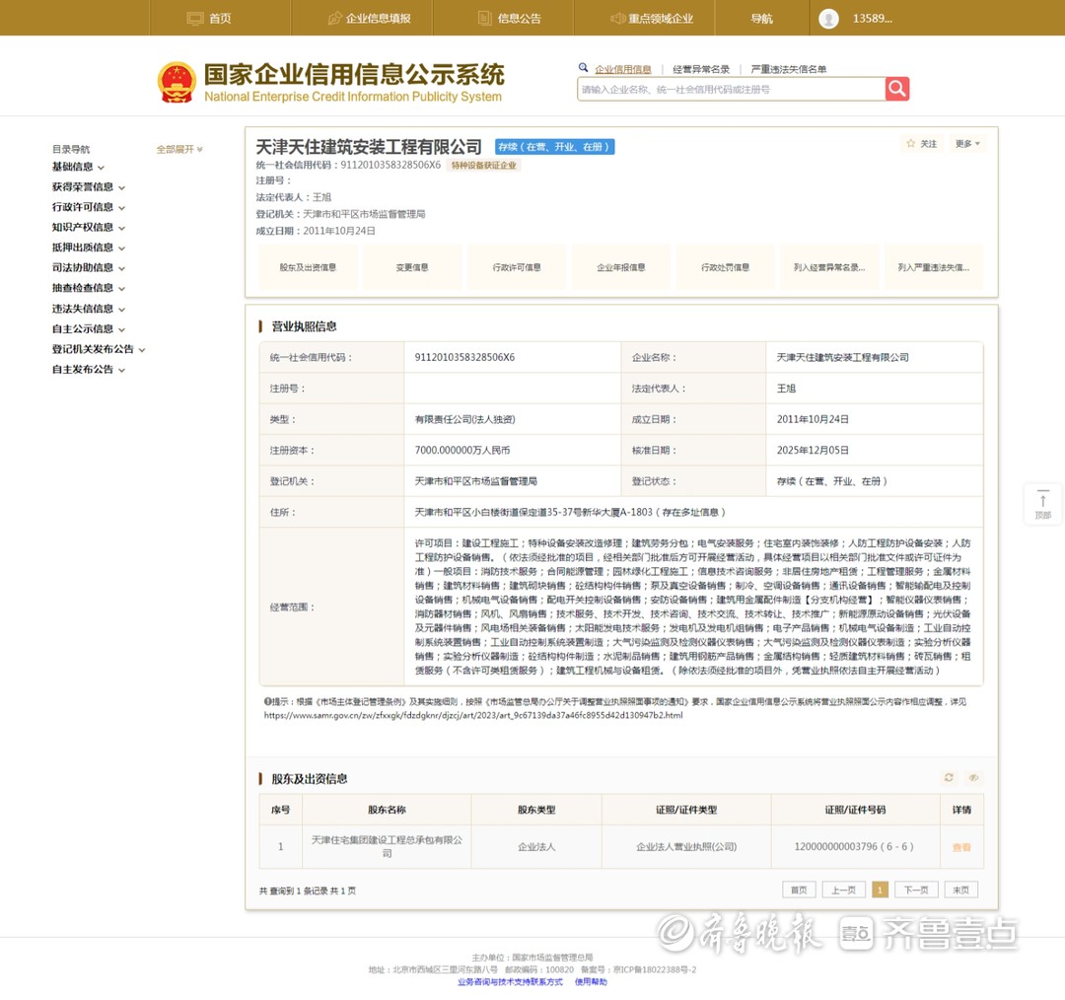This screenshot has height=1000, width=1065.
Task: Click the 查看 link for shareholder details
Action: (x=961, y=847)
